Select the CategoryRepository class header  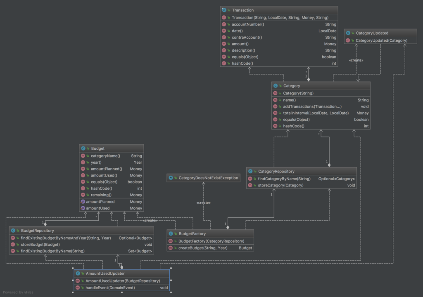point(301,172)
